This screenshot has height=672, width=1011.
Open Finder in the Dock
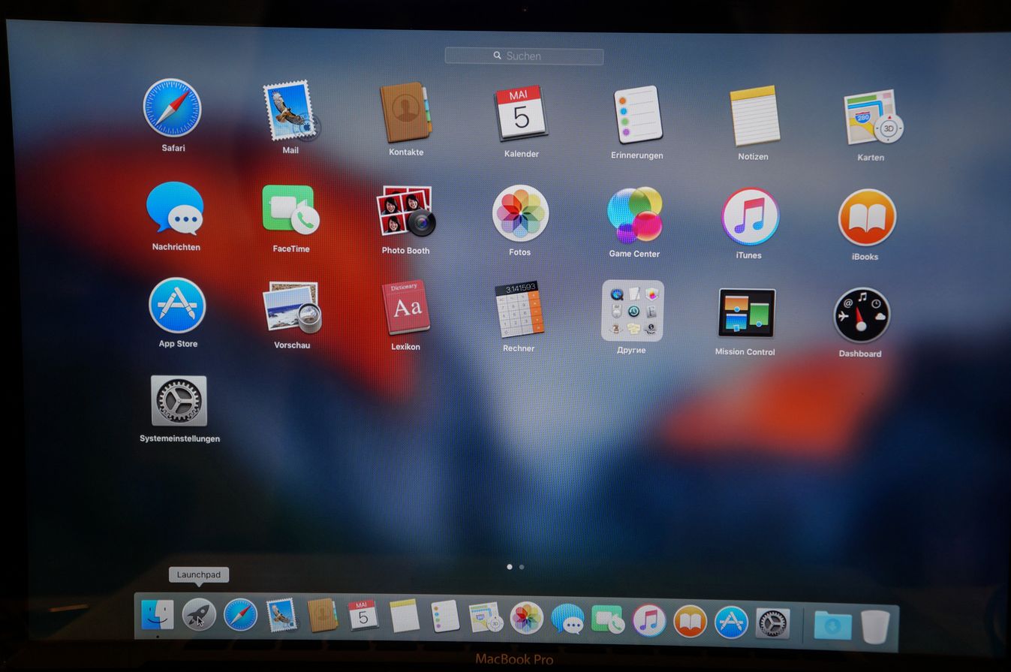[x=158, y=615]
